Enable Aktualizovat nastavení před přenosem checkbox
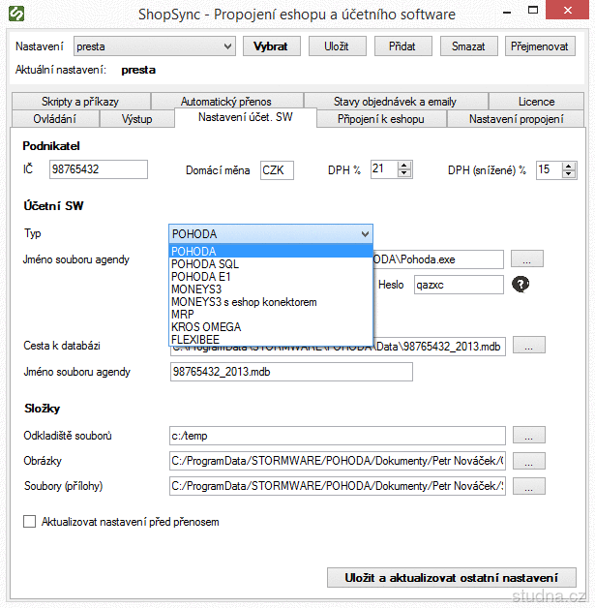Screen dimensions: 595x608 click(x=29, y=522)
